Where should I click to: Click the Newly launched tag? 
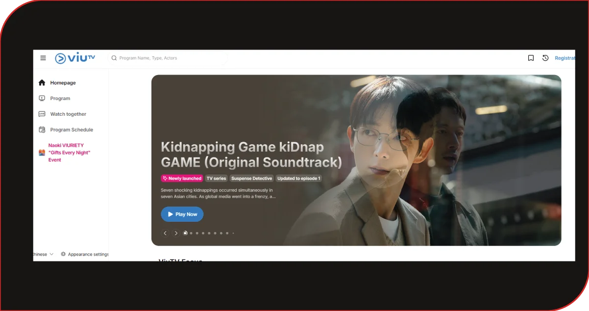182,179
